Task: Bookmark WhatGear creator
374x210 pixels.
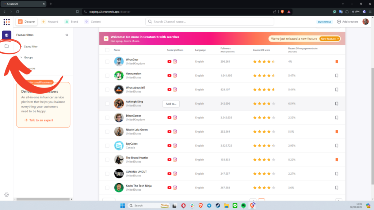Action: [x=336, y=61]
